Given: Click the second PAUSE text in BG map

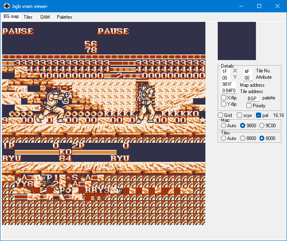Looking at the screenshot, I should (x=113, y=31).
